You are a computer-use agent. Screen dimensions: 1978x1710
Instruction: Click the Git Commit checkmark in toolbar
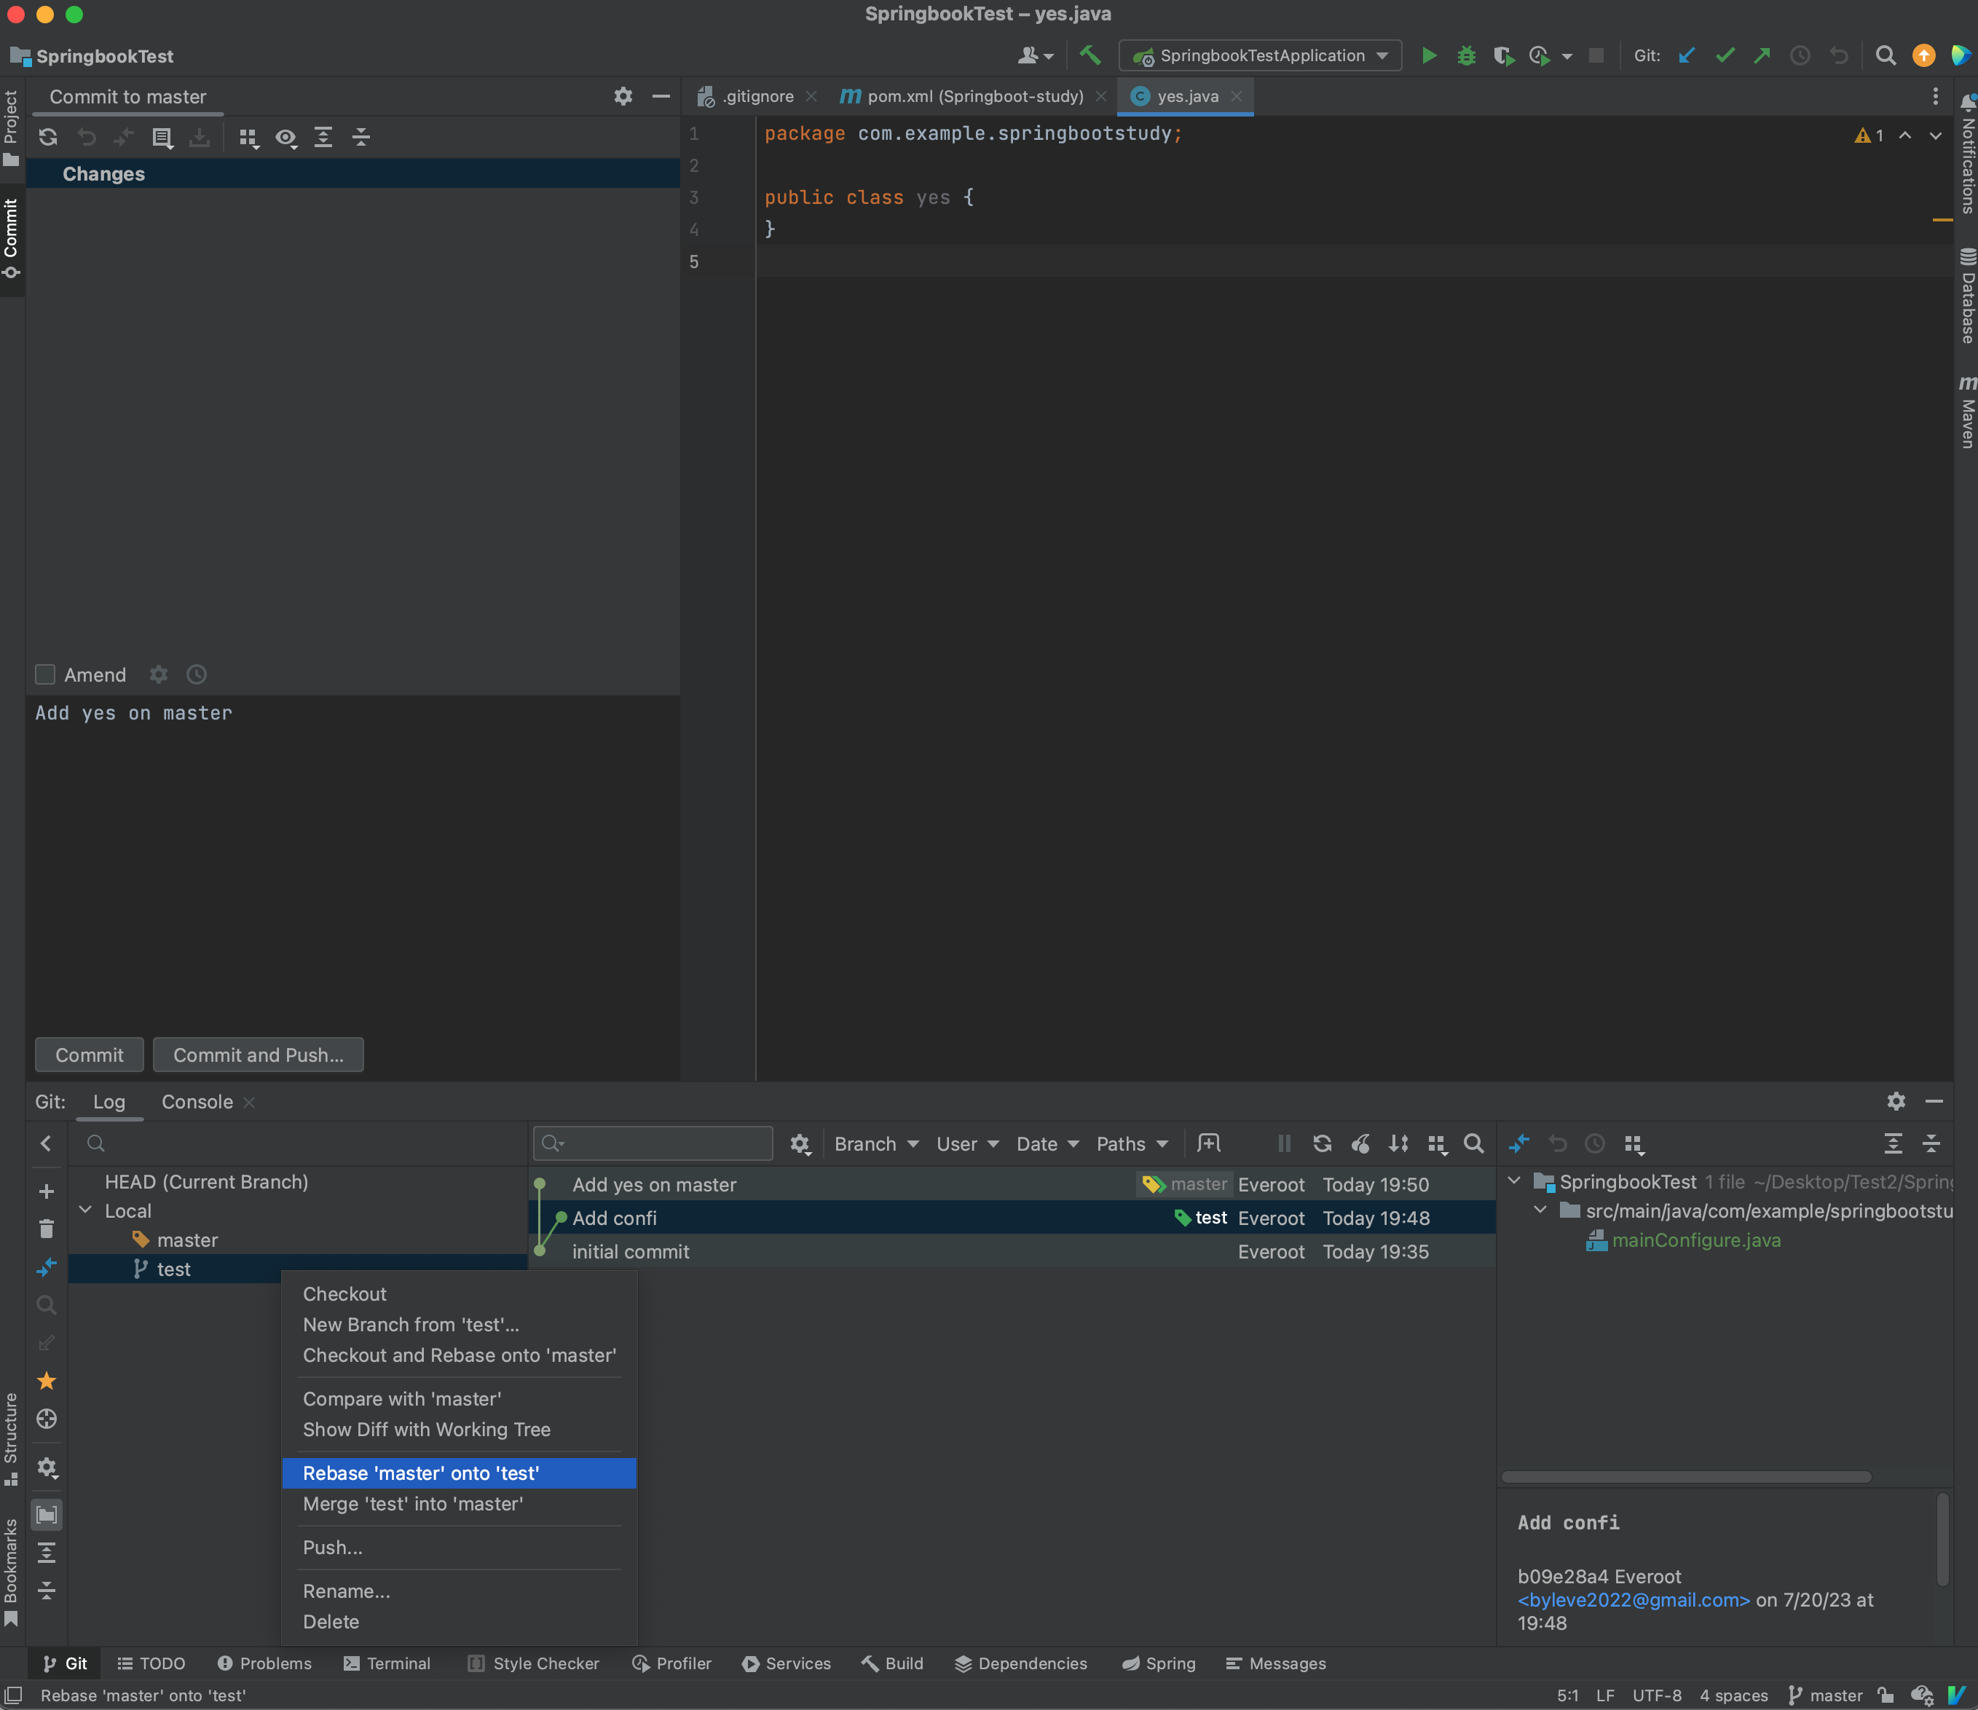tap(1724, 55)
